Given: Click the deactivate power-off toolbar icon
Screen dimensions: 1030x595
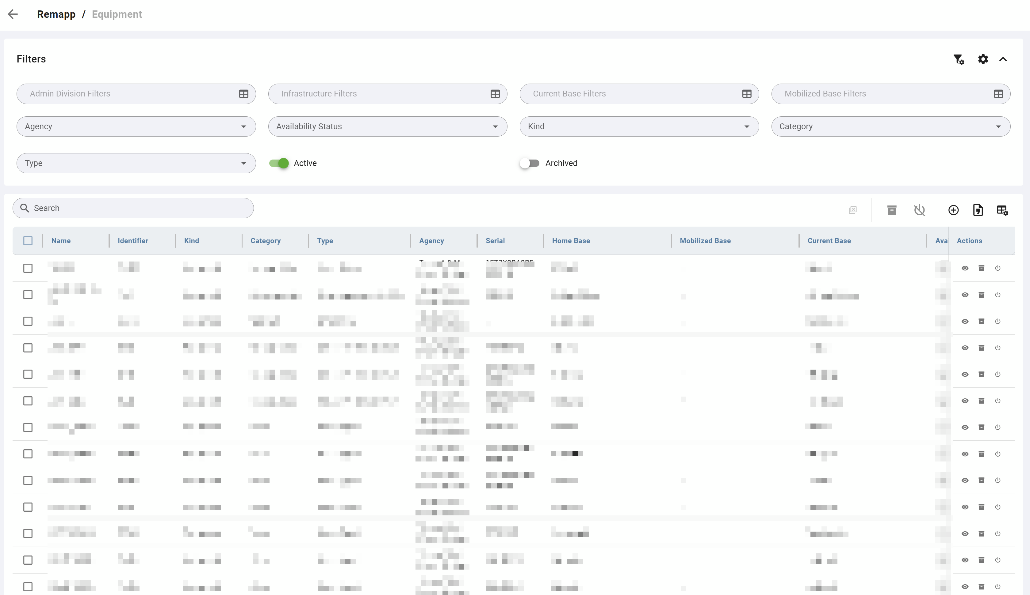Looking at the screenshot, I should point(919,210).
